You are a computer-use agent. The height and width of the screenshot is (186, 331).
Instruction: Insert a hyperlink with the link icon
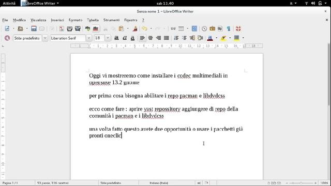pos(173,28)
